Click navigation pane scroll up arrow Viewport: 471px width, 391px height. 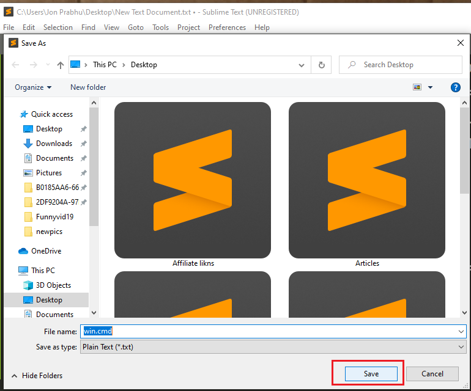point(94,103)
